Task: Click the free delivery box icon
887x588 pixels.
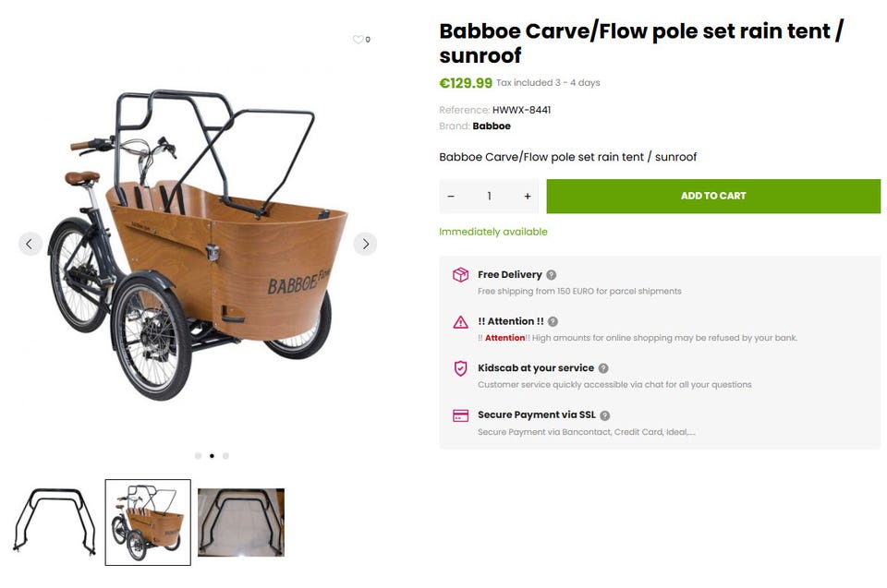Action: (x=460, y=275)
